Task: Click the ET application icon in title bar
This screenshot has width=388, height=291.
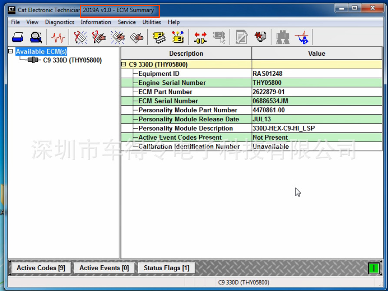Action: pyautogui.click(x=11, y=10)
